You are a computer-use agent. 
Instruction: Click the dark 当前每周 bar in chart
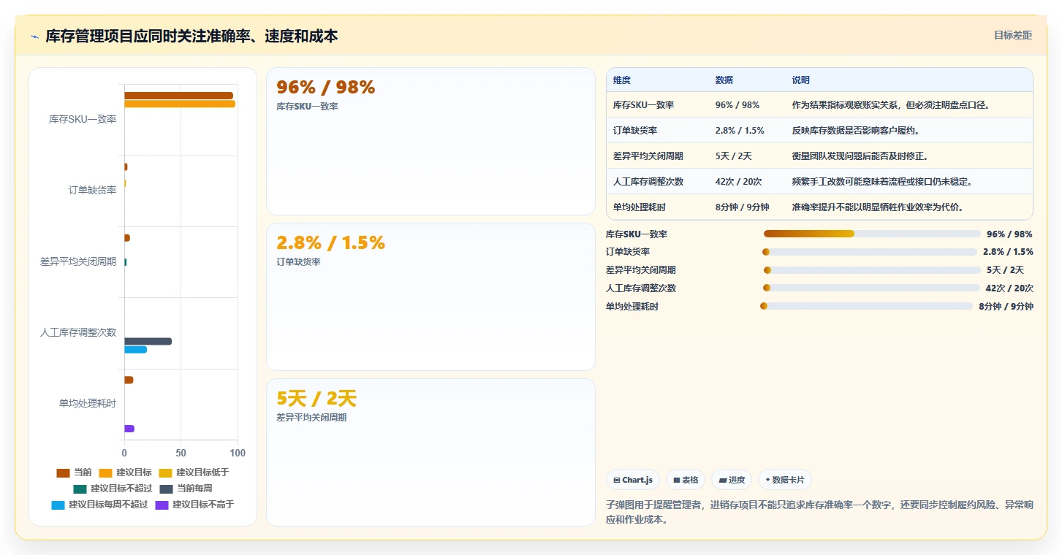pyautogui.click(x=148, y=341)
